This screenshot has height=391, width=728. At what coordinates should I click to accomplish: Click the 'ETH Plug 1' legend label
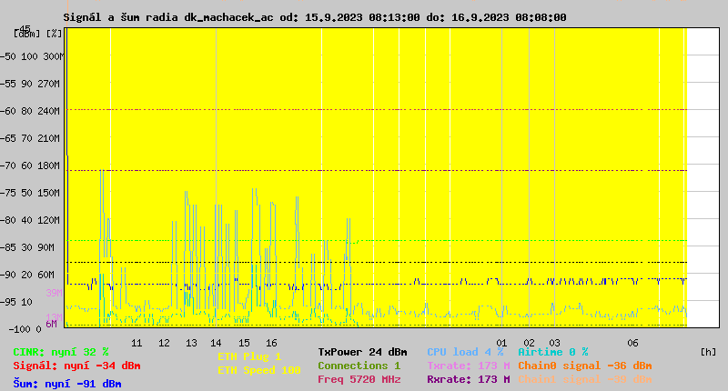click(249, 356)
